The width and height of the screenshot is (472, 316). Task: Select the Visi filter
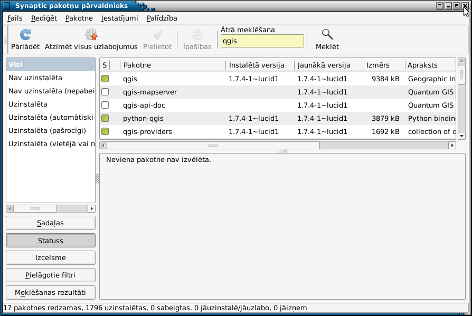click(51, 65)
